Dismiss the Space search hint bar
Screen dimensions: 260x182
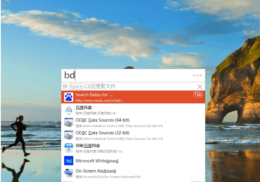coord(200,86)
